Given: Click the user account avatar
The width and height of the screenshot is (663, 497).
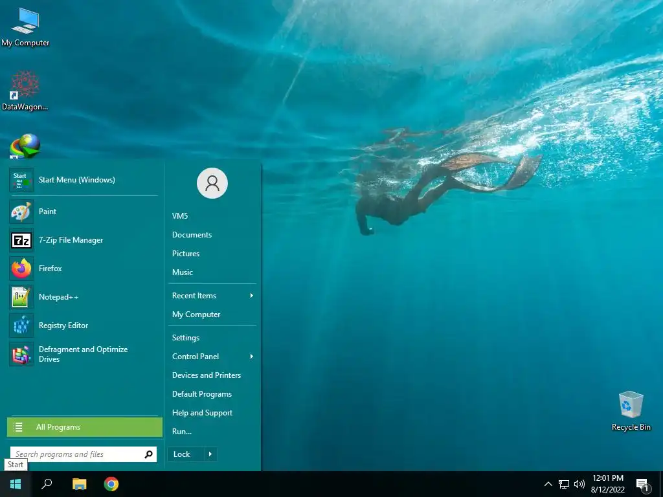Looking at the screenshot, I should (212, 183).
